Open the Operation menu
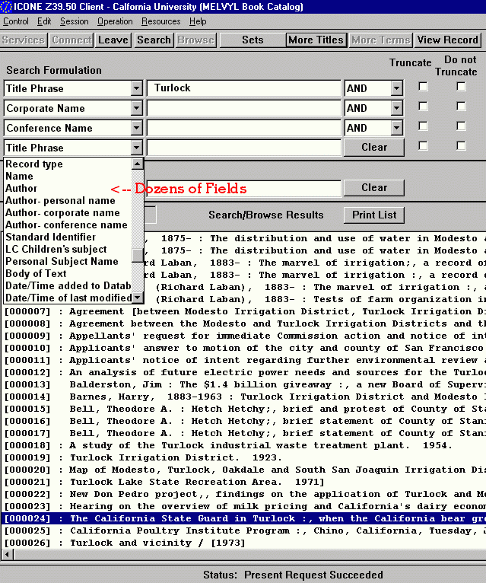The height and width of the screenshot is (583, 486). (115, 21)
